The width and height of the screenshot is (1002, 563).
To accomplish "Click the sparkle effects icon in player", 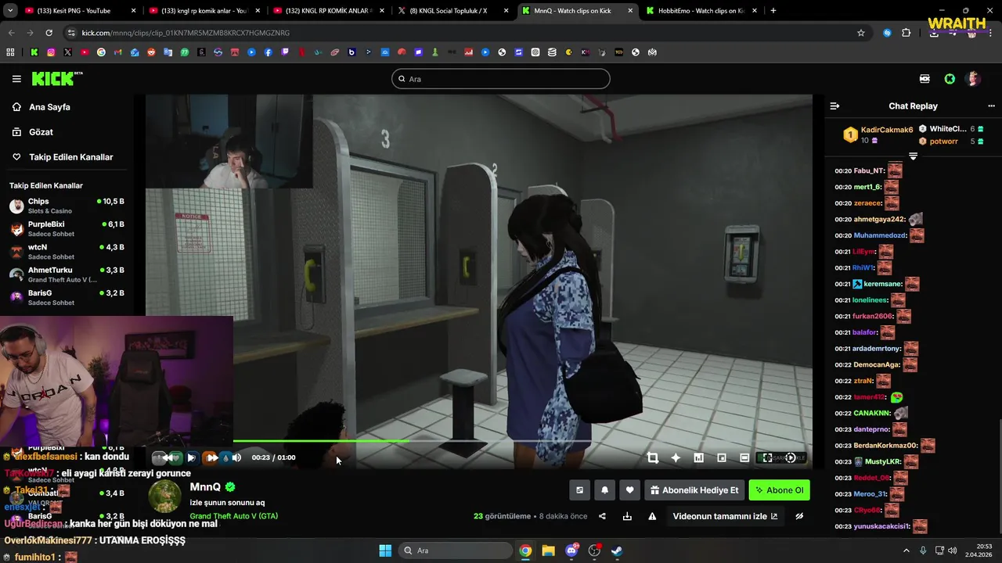I will click(676, 458).
